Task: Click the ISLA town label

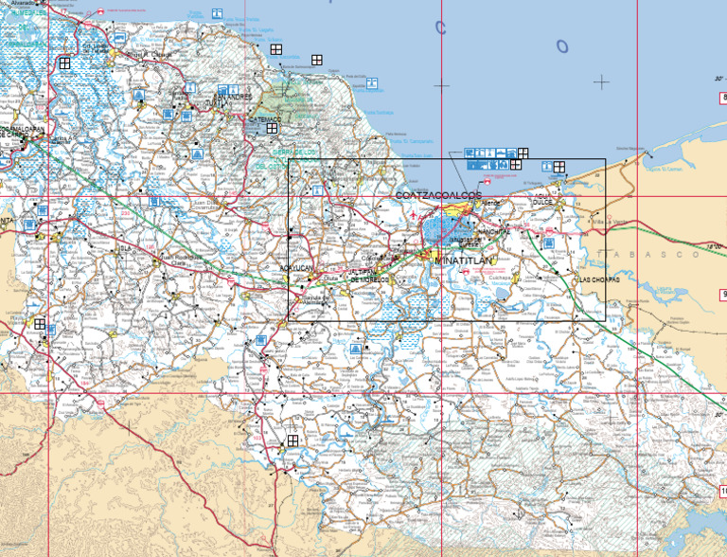Action: coord(124,249)
